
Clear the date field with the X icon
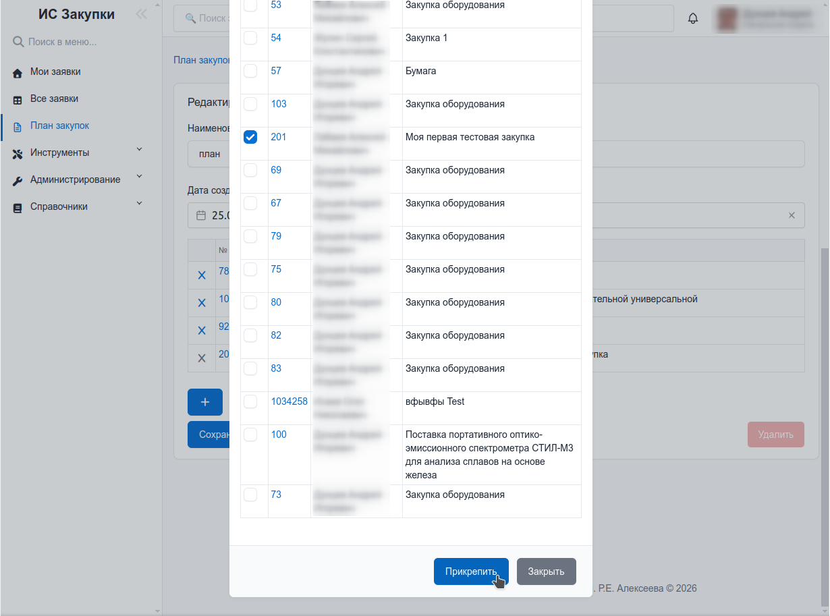[792, 215]
